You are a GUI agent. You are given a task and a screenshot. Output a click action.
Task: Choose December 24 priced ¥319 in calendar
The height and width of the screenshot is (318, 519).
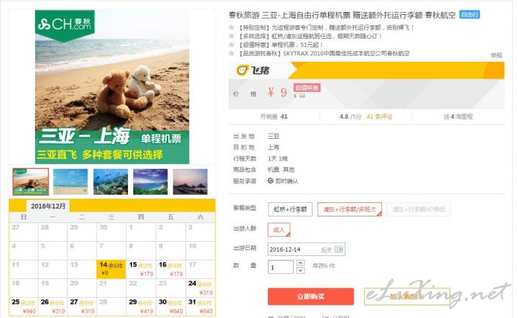(x=200, y=287)
